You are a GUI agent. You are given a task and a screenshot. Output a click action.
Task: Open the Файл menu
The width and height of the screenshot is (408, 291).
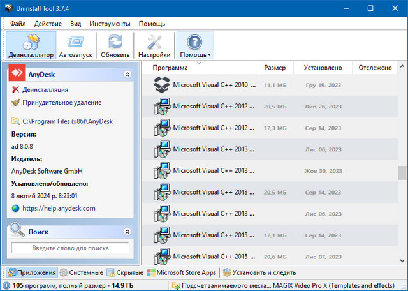(18, 23)
